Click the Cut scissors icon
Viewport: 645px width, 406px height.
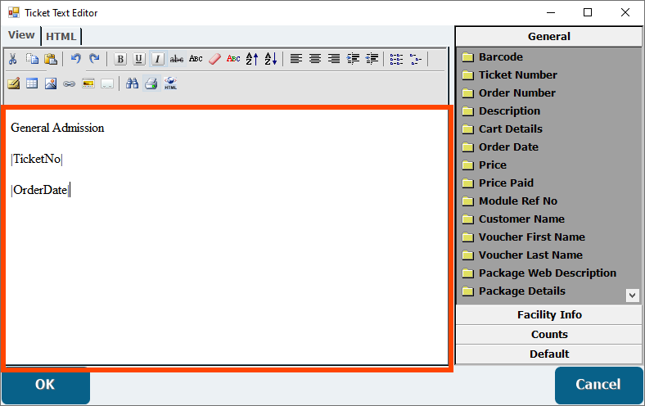(13, 59)
